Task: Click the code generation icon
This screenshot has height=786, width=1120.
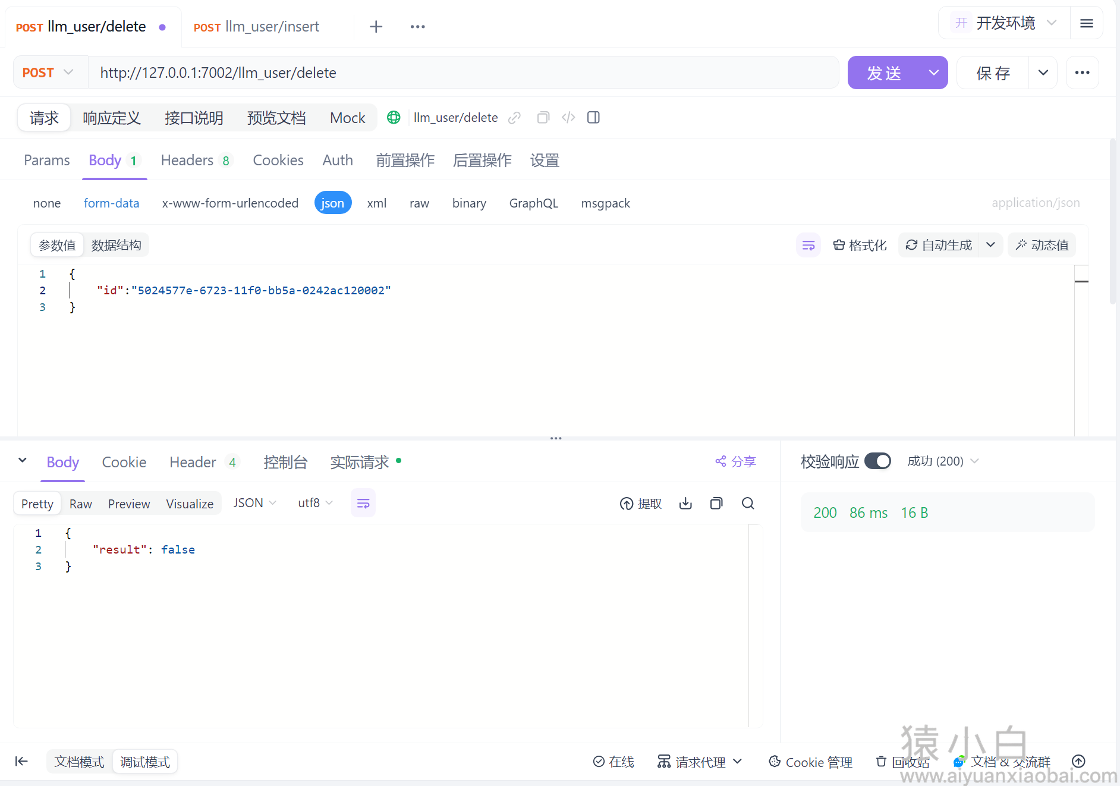Action: (568, 118)
